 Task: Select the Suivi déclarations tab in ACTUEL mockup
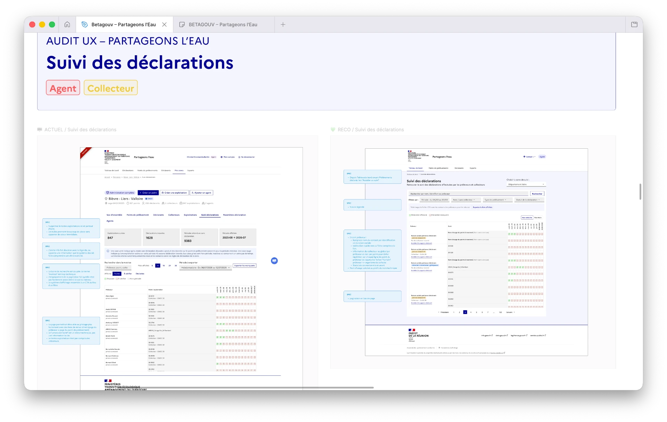click(210, 215)
